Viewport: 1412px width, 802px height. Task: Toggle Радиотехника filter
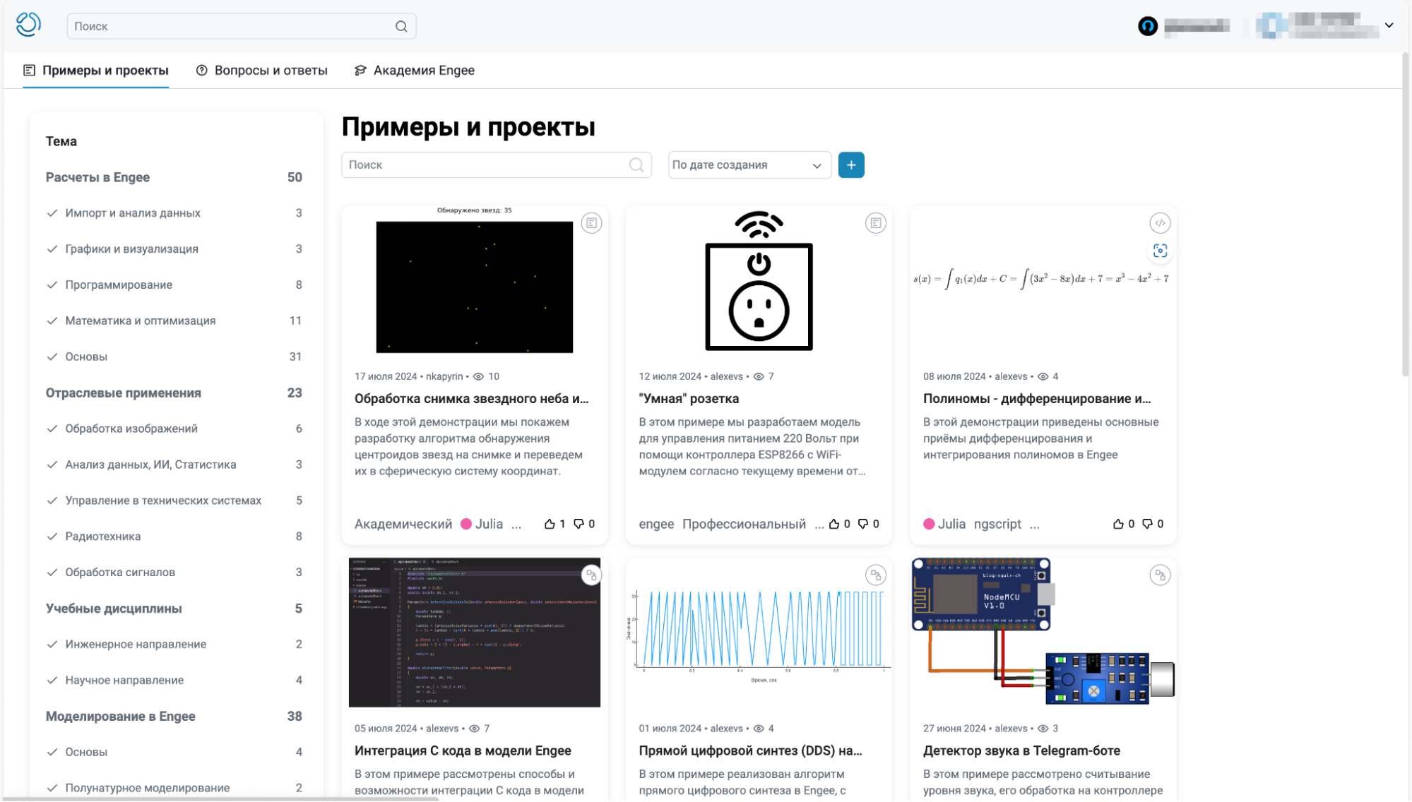point(174,537)
